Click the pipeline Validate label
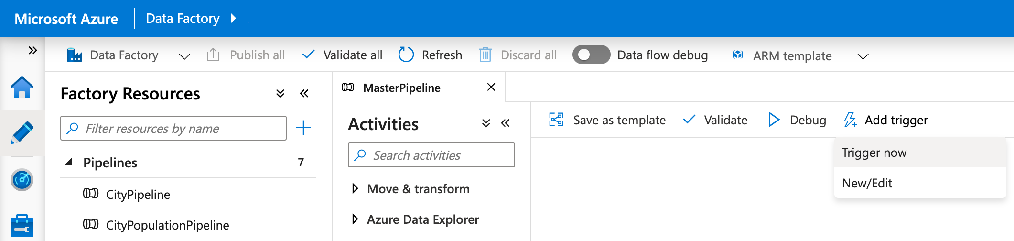This screenshot has width=1014, height=241. coord(725,120)
